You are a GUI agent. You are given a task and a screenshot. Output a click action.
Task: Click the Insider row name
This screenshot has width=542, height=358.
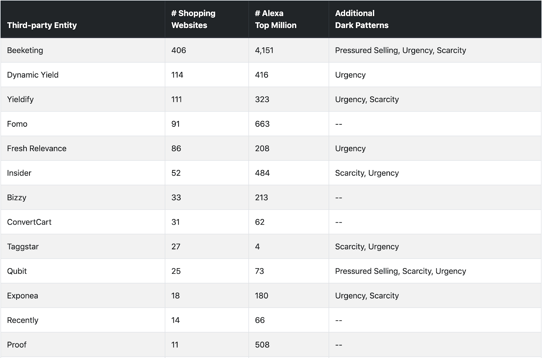coord(19,173)
